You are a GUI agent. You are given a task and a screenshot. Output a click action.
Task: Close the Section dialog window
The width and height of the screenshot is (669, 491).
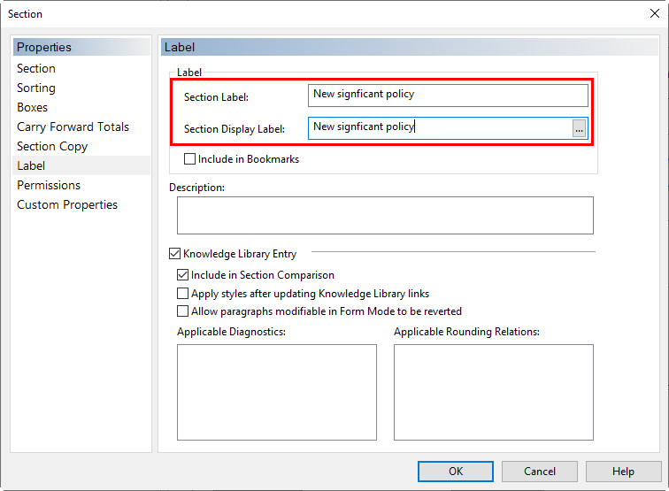(x=655, y=13)
